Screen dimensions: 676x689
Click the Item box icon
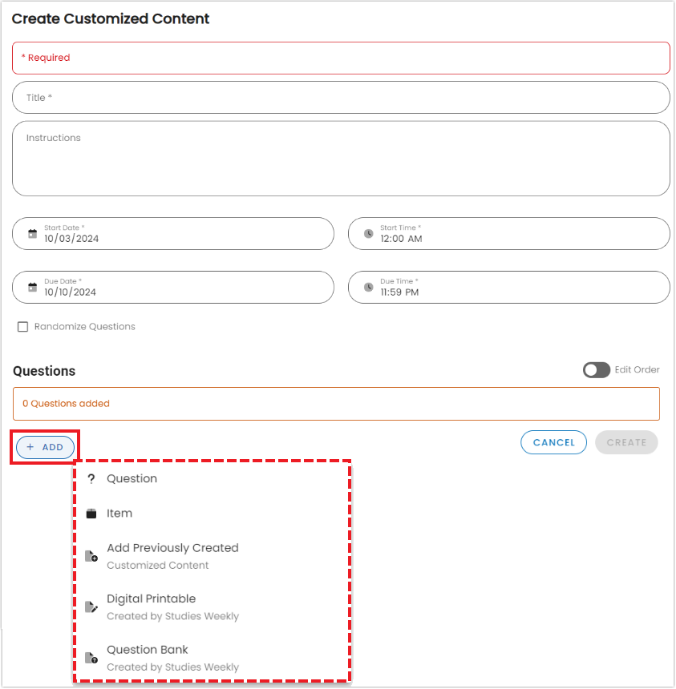click(91, 514)
